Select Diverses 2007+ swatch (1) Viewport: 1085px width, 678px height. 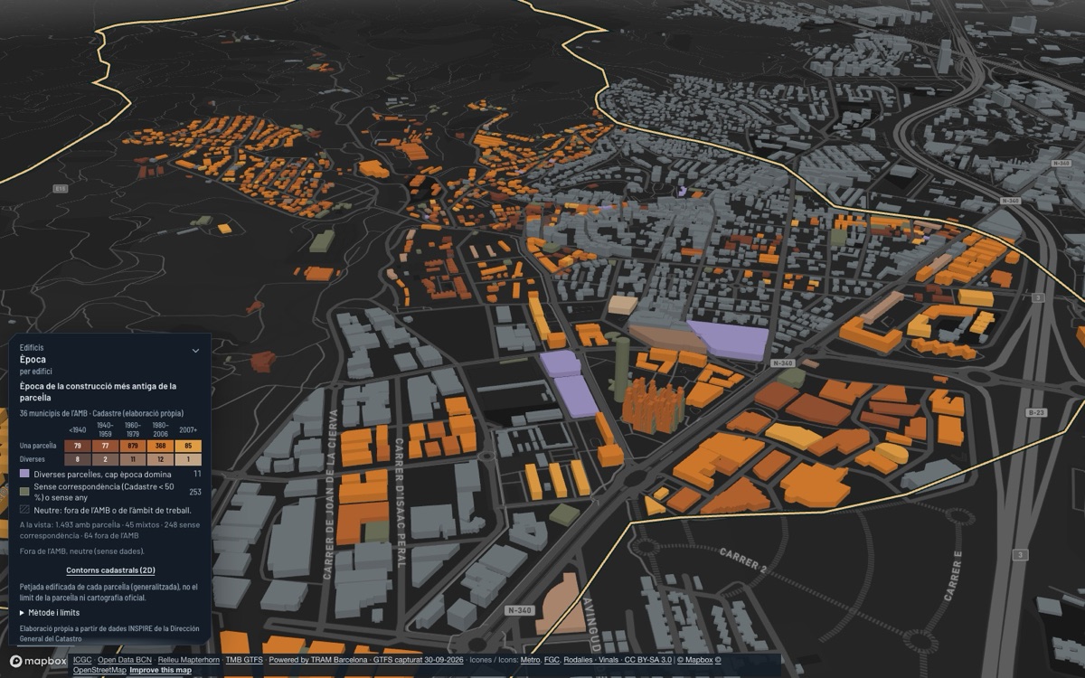click(x=188, y=459)
